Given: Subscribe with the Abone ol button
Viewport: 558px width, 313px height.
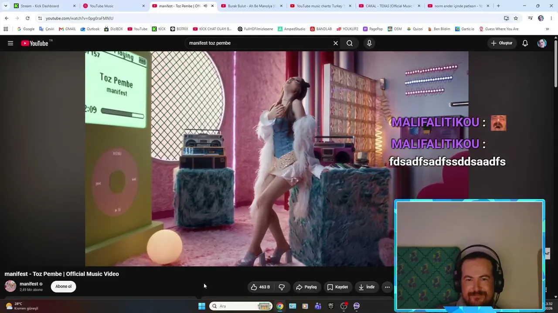Looking at the screenshot, I should coord(64,286).
